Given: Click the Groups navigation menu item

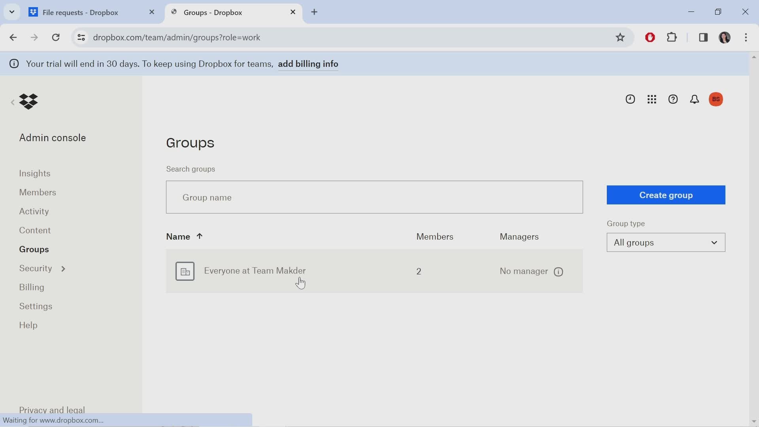Looking at the screenshot, I should coord(34,249).
